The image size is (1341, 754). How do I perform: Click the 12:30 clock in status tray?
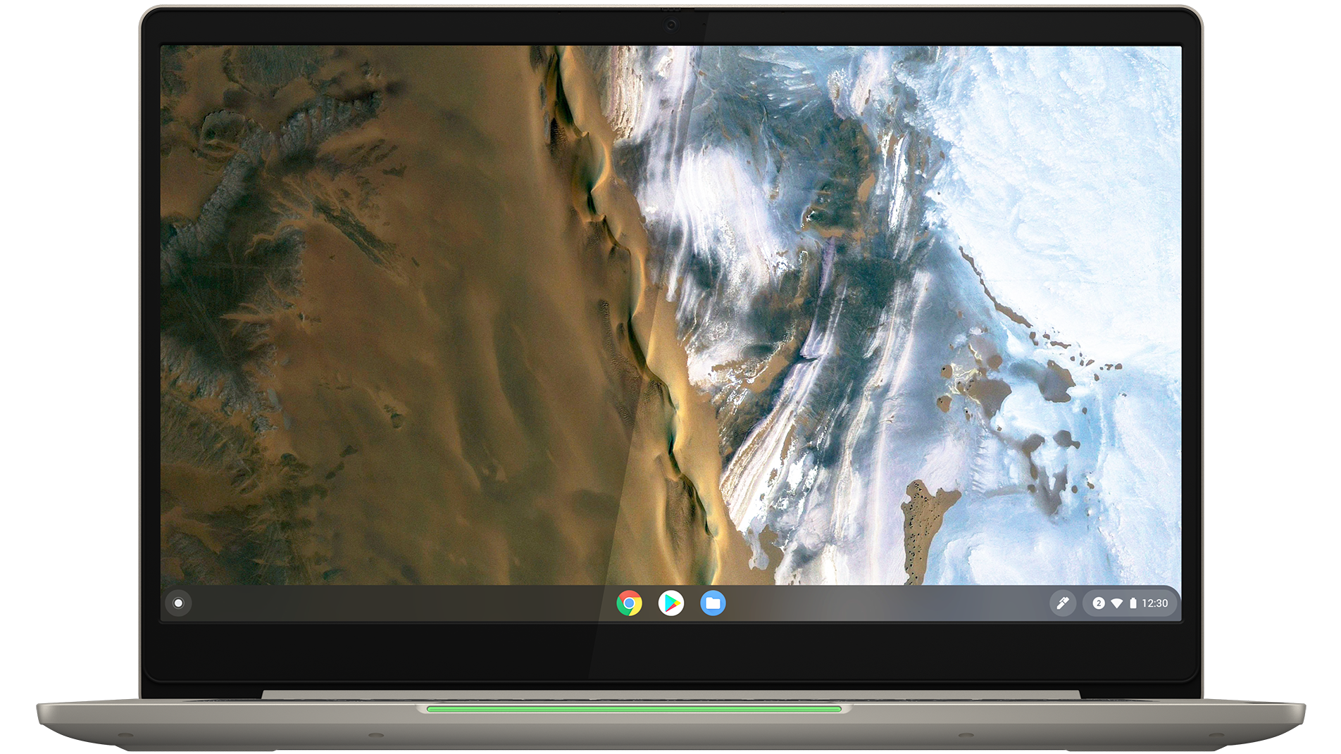[x=1154, y=603]
